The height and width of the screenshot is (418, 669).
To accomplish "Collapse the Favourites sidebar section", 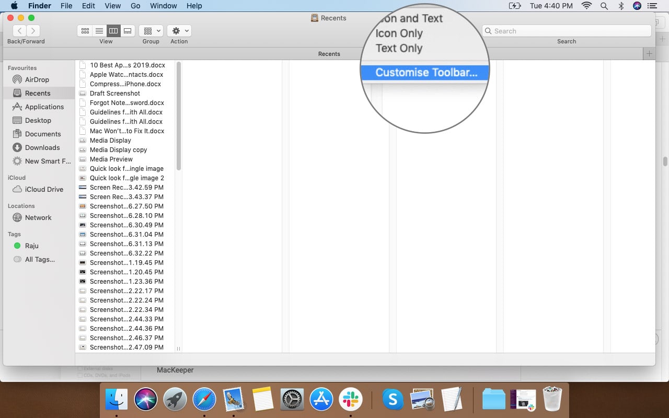I will coord(21,68).
